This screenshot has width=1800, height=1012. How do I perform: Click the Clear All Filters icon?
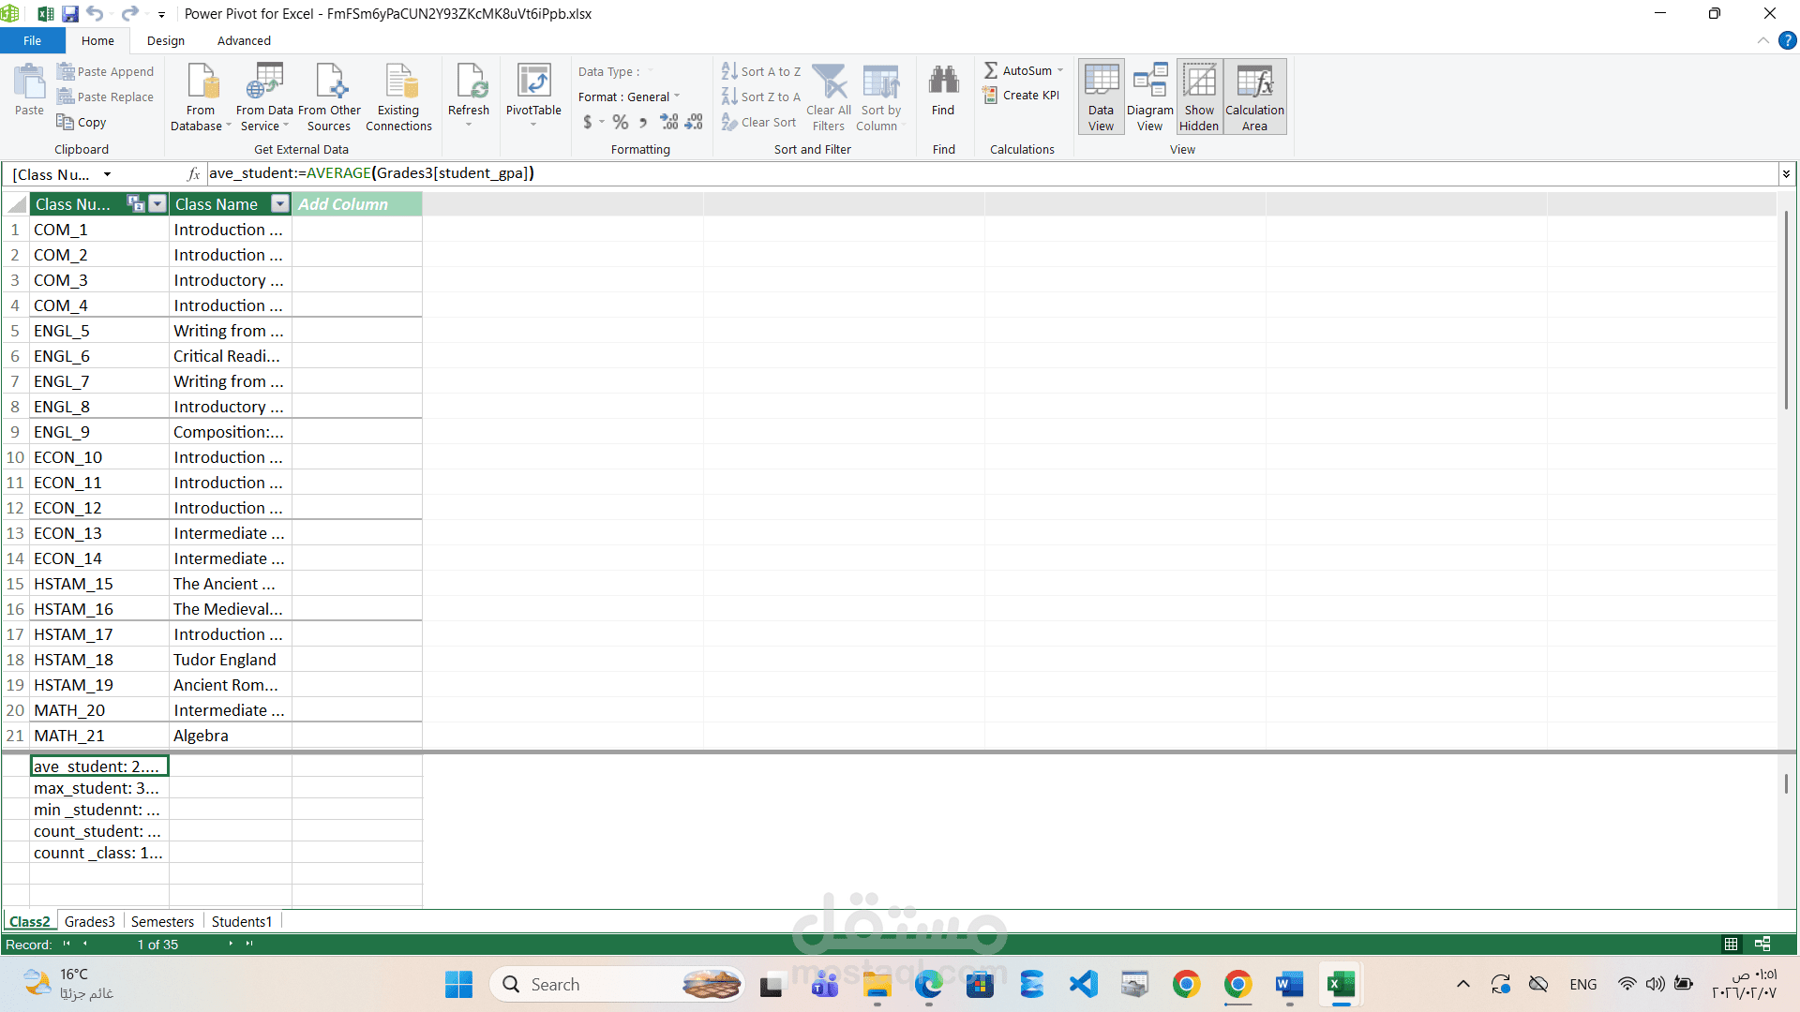pos(829,82)
